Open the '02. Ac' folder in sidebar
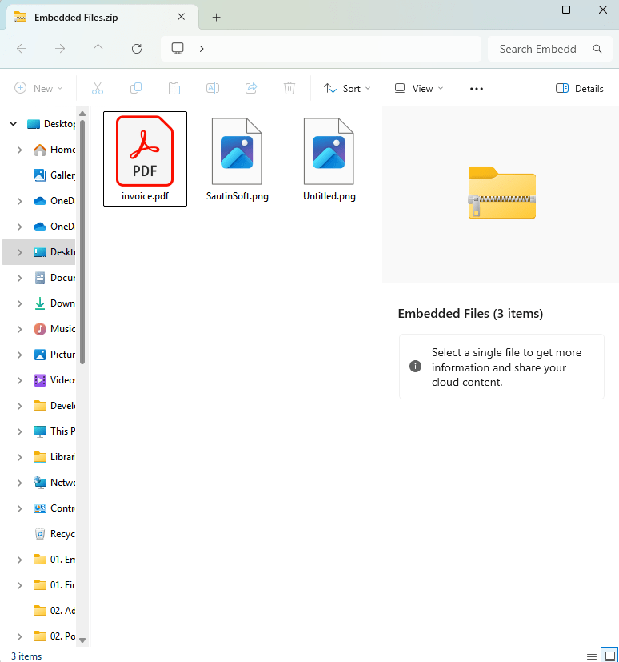This screenshot has height=662, width=619. (x=54, y=611)
